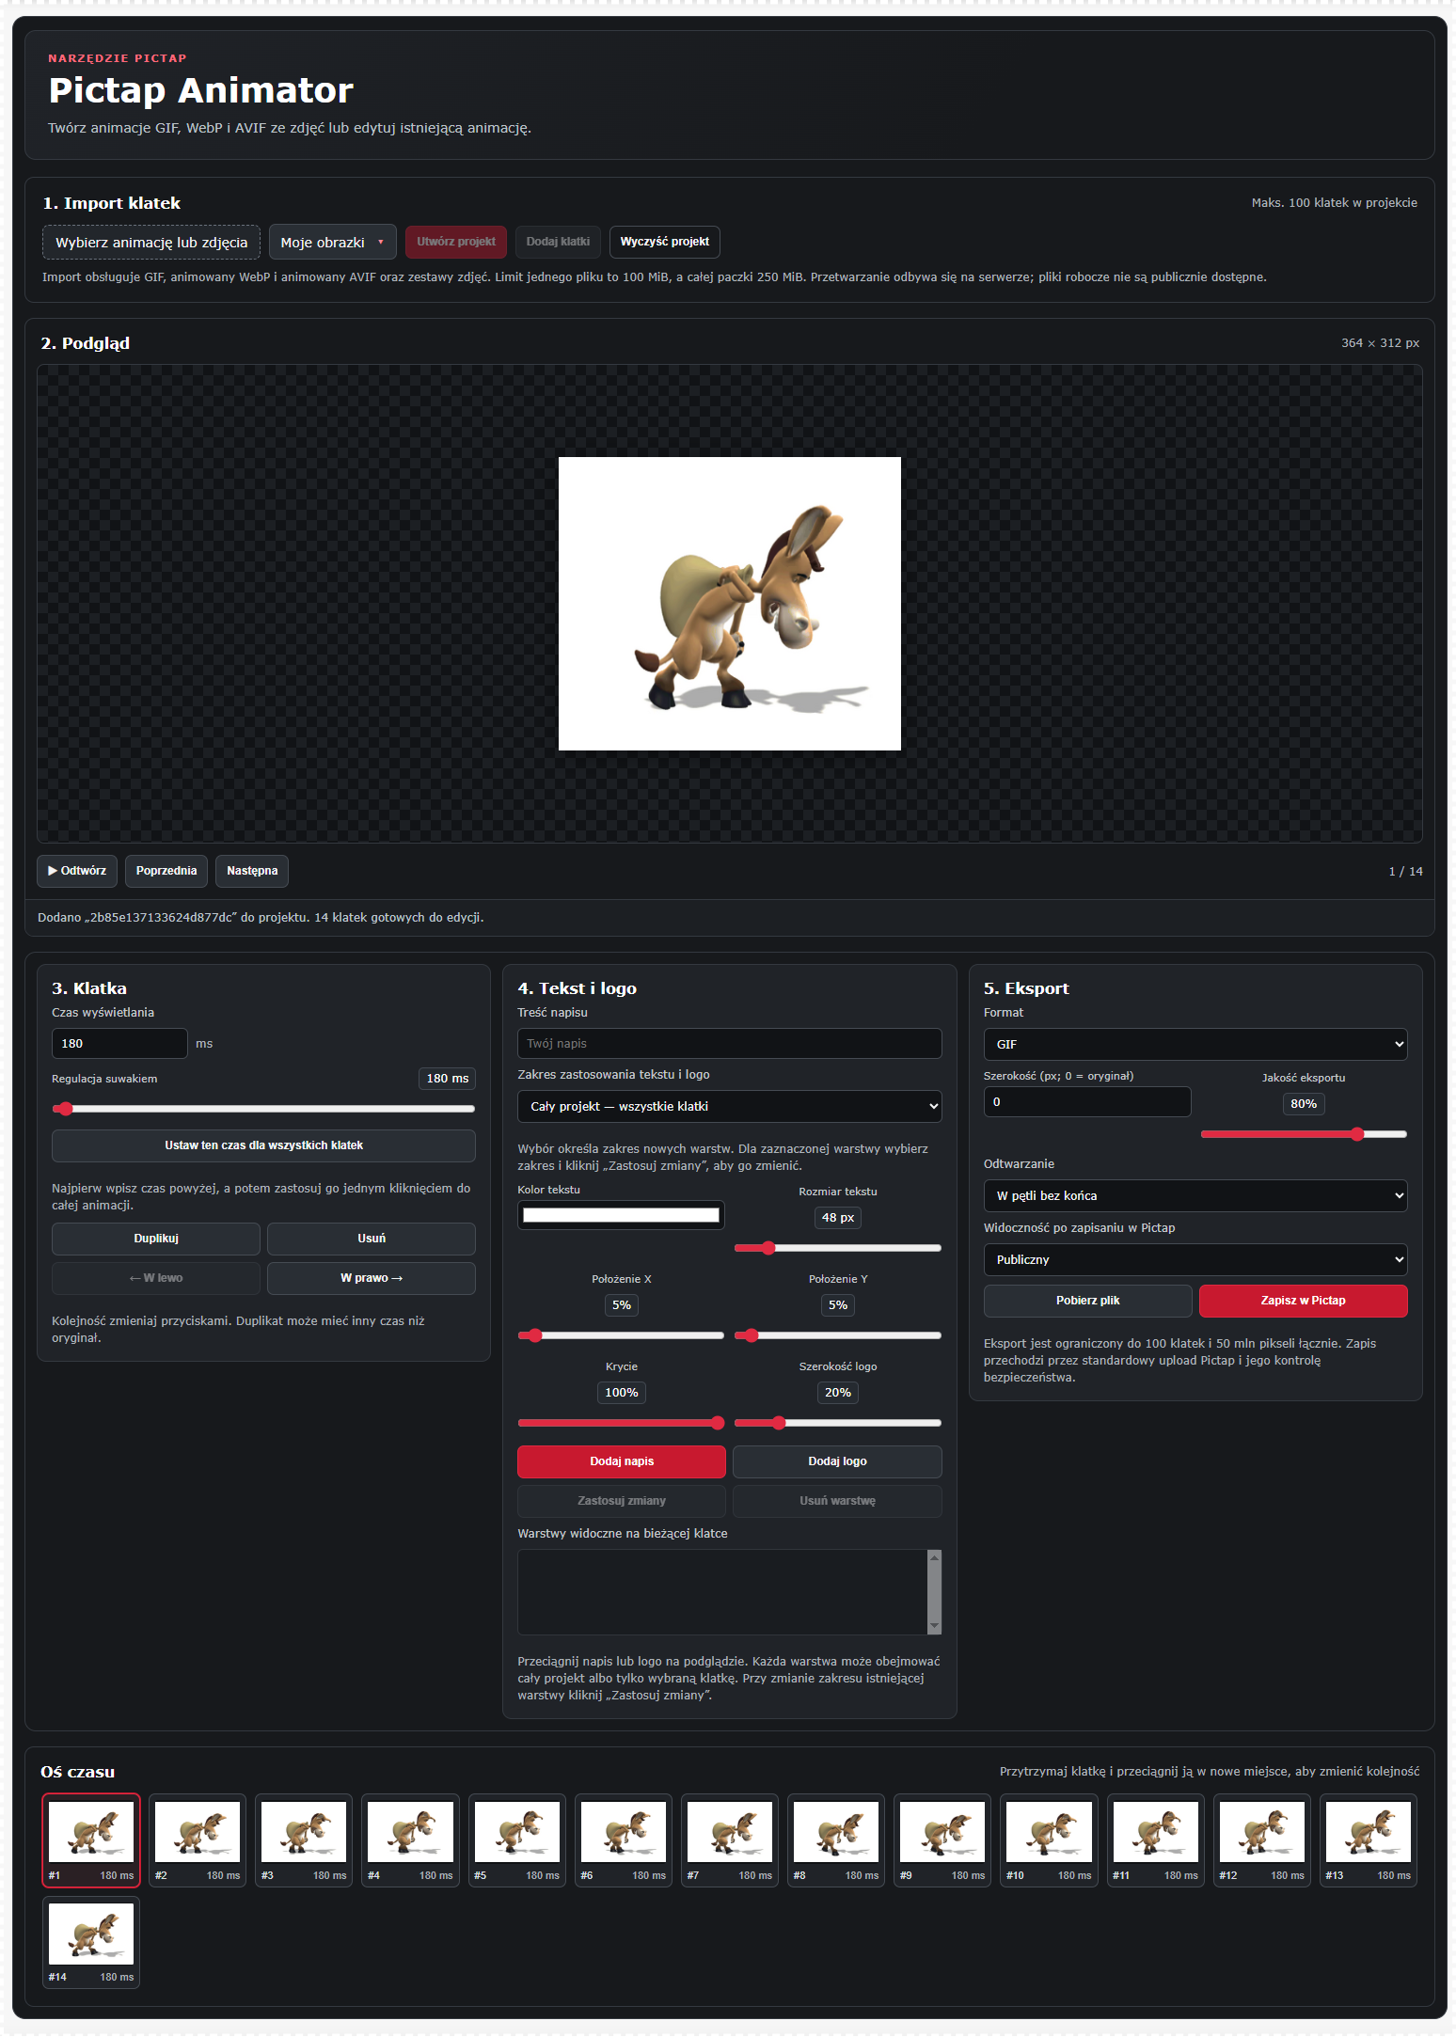Click the Szerokość export width field

[x=1087, y=1101]
